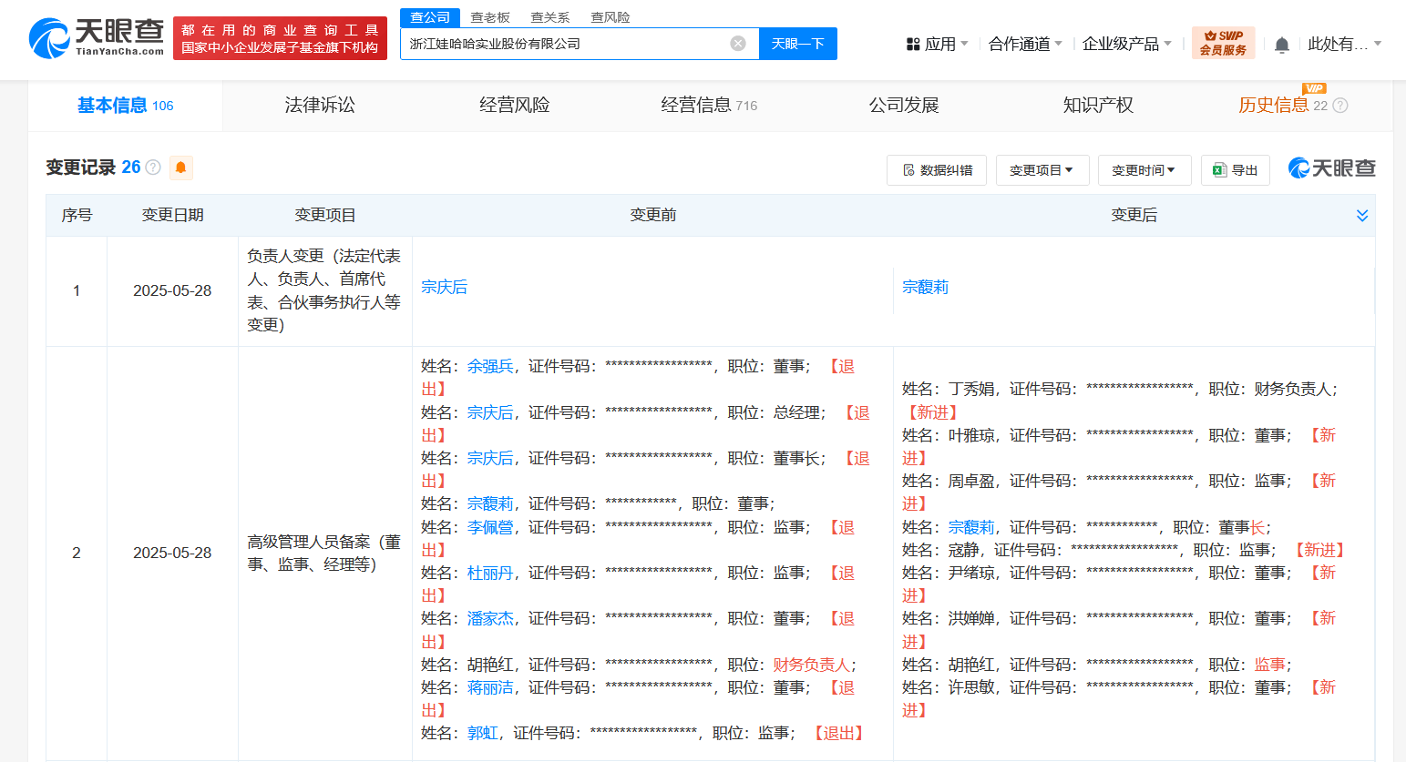This screenshot has width=1406, height=762.
Task: Open the 应用 dropdown menu
Action: click(937, 44)
